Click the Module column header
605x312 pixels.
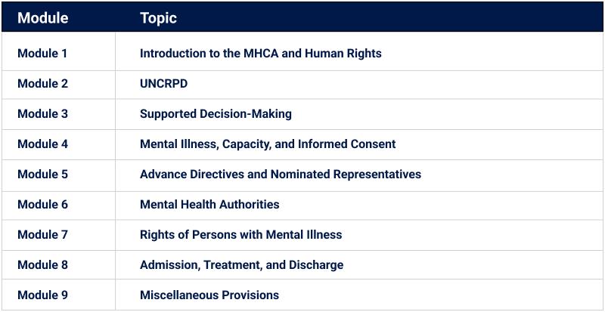[42, 18]
